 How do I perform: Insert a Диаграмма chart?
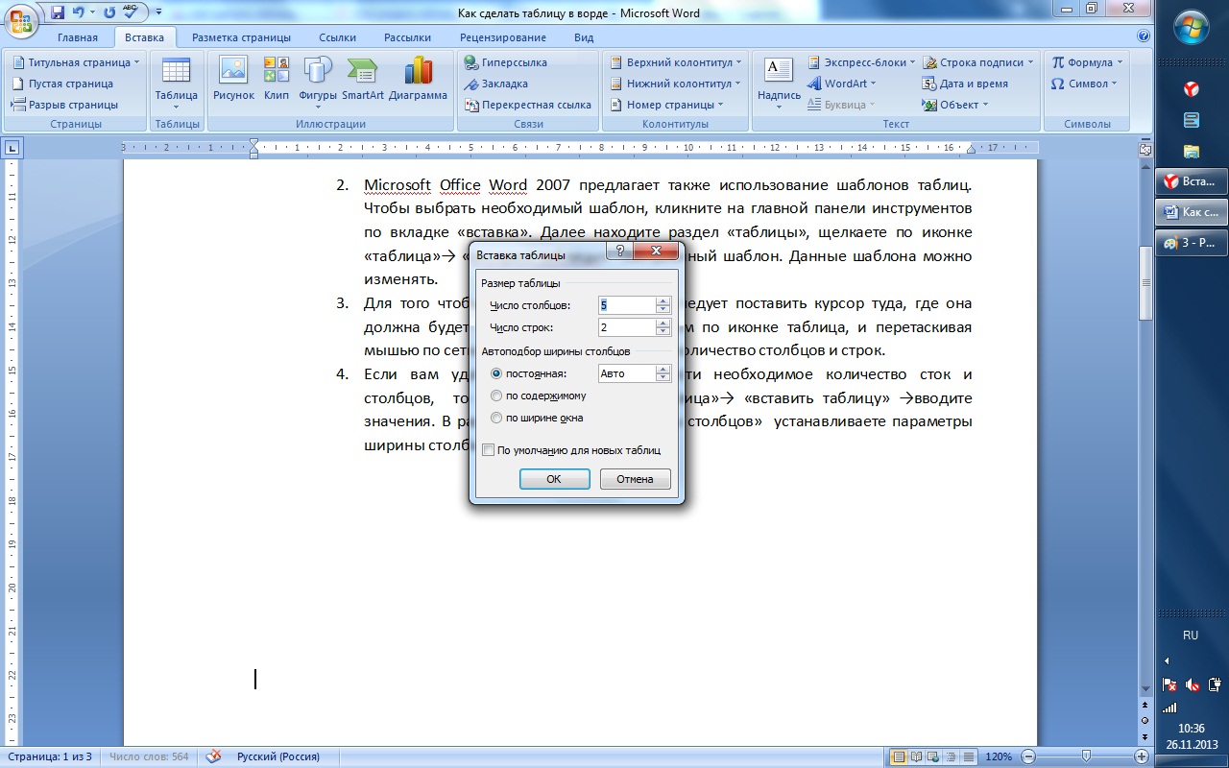click(418, 79)
